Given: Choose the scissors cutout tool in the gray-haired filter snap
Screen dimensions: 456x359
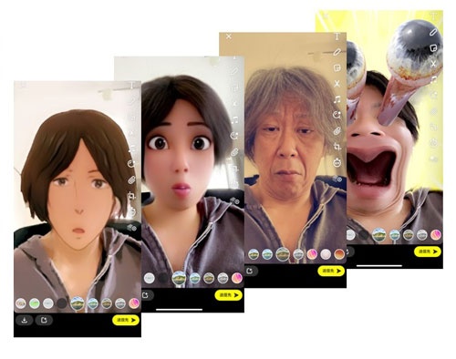Looking at the screenshot, I should click(337, 84).
